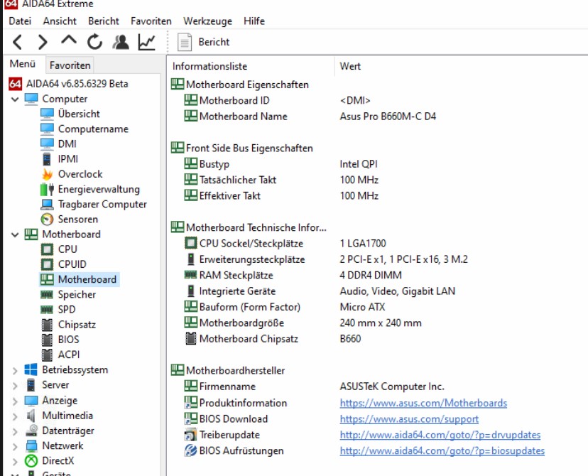Open the graph chart toolbar icon
This screenshot has height=476, width=588.
coord(146,42)
